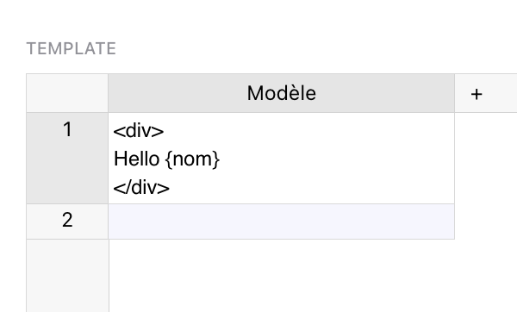Click the word Hello in the template cell

click(136, 159)
